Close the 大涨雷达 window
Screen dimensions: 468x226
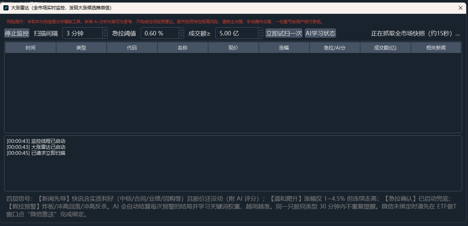point(460,8)
